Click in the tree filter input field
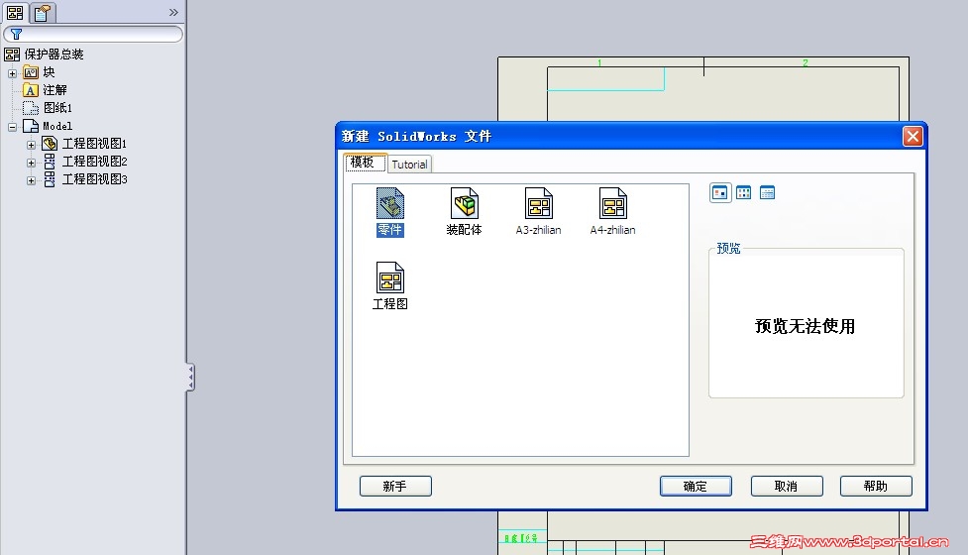Viewport: 968px width, 555px height. coord(93,34)
